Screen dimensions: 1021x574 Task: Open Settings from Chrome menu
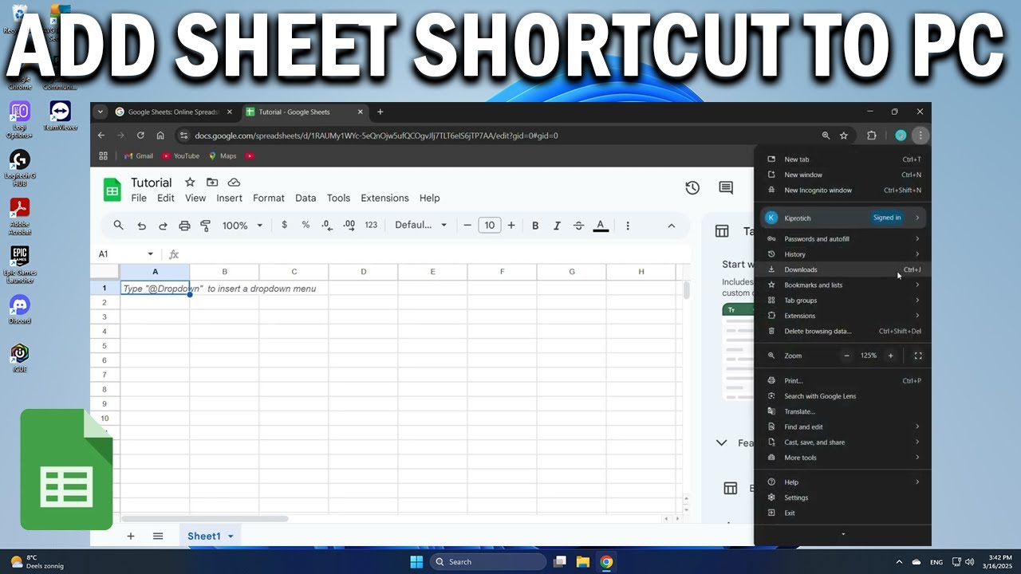coord(842,497)
